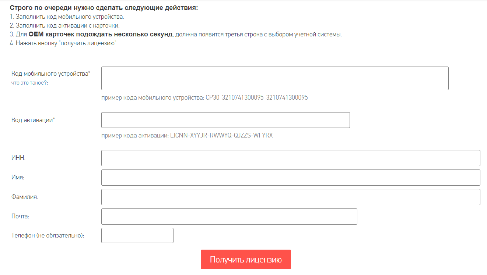Click into the Имя text field

point(291,178)
